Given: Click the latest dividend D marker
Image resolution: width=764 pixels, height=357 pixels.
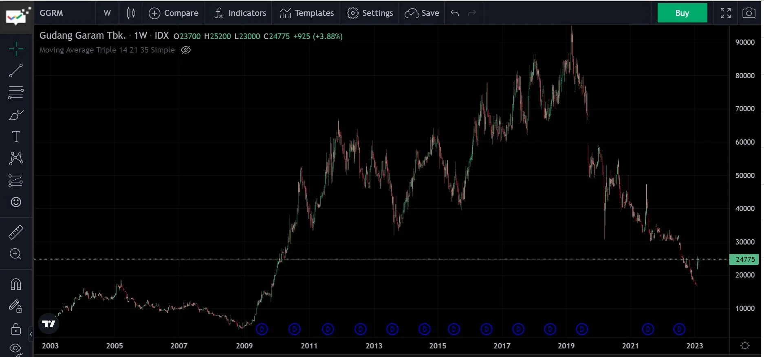Looking at the screenshot, I should pyautogui.click(x=679, y=329).
